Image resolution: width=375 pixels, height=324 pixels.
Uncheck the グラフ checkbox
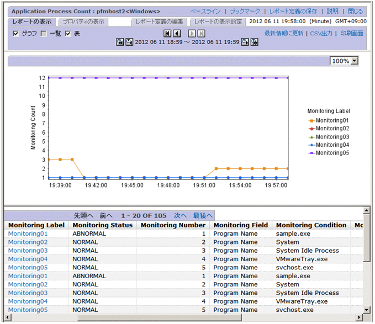(x=16, y=34)
